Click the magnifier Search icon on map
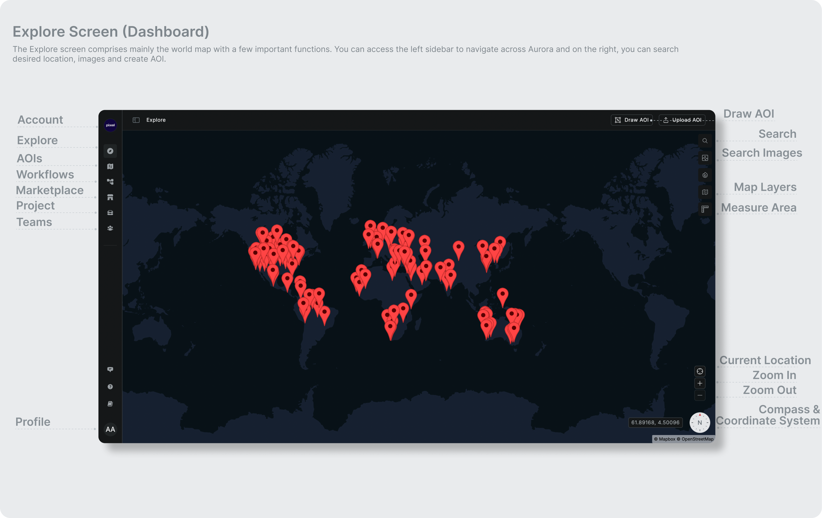 [704, 141]
